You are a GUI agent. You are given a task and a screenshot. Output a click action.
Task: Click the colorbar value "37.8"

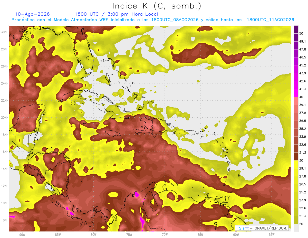click(303, 113)
